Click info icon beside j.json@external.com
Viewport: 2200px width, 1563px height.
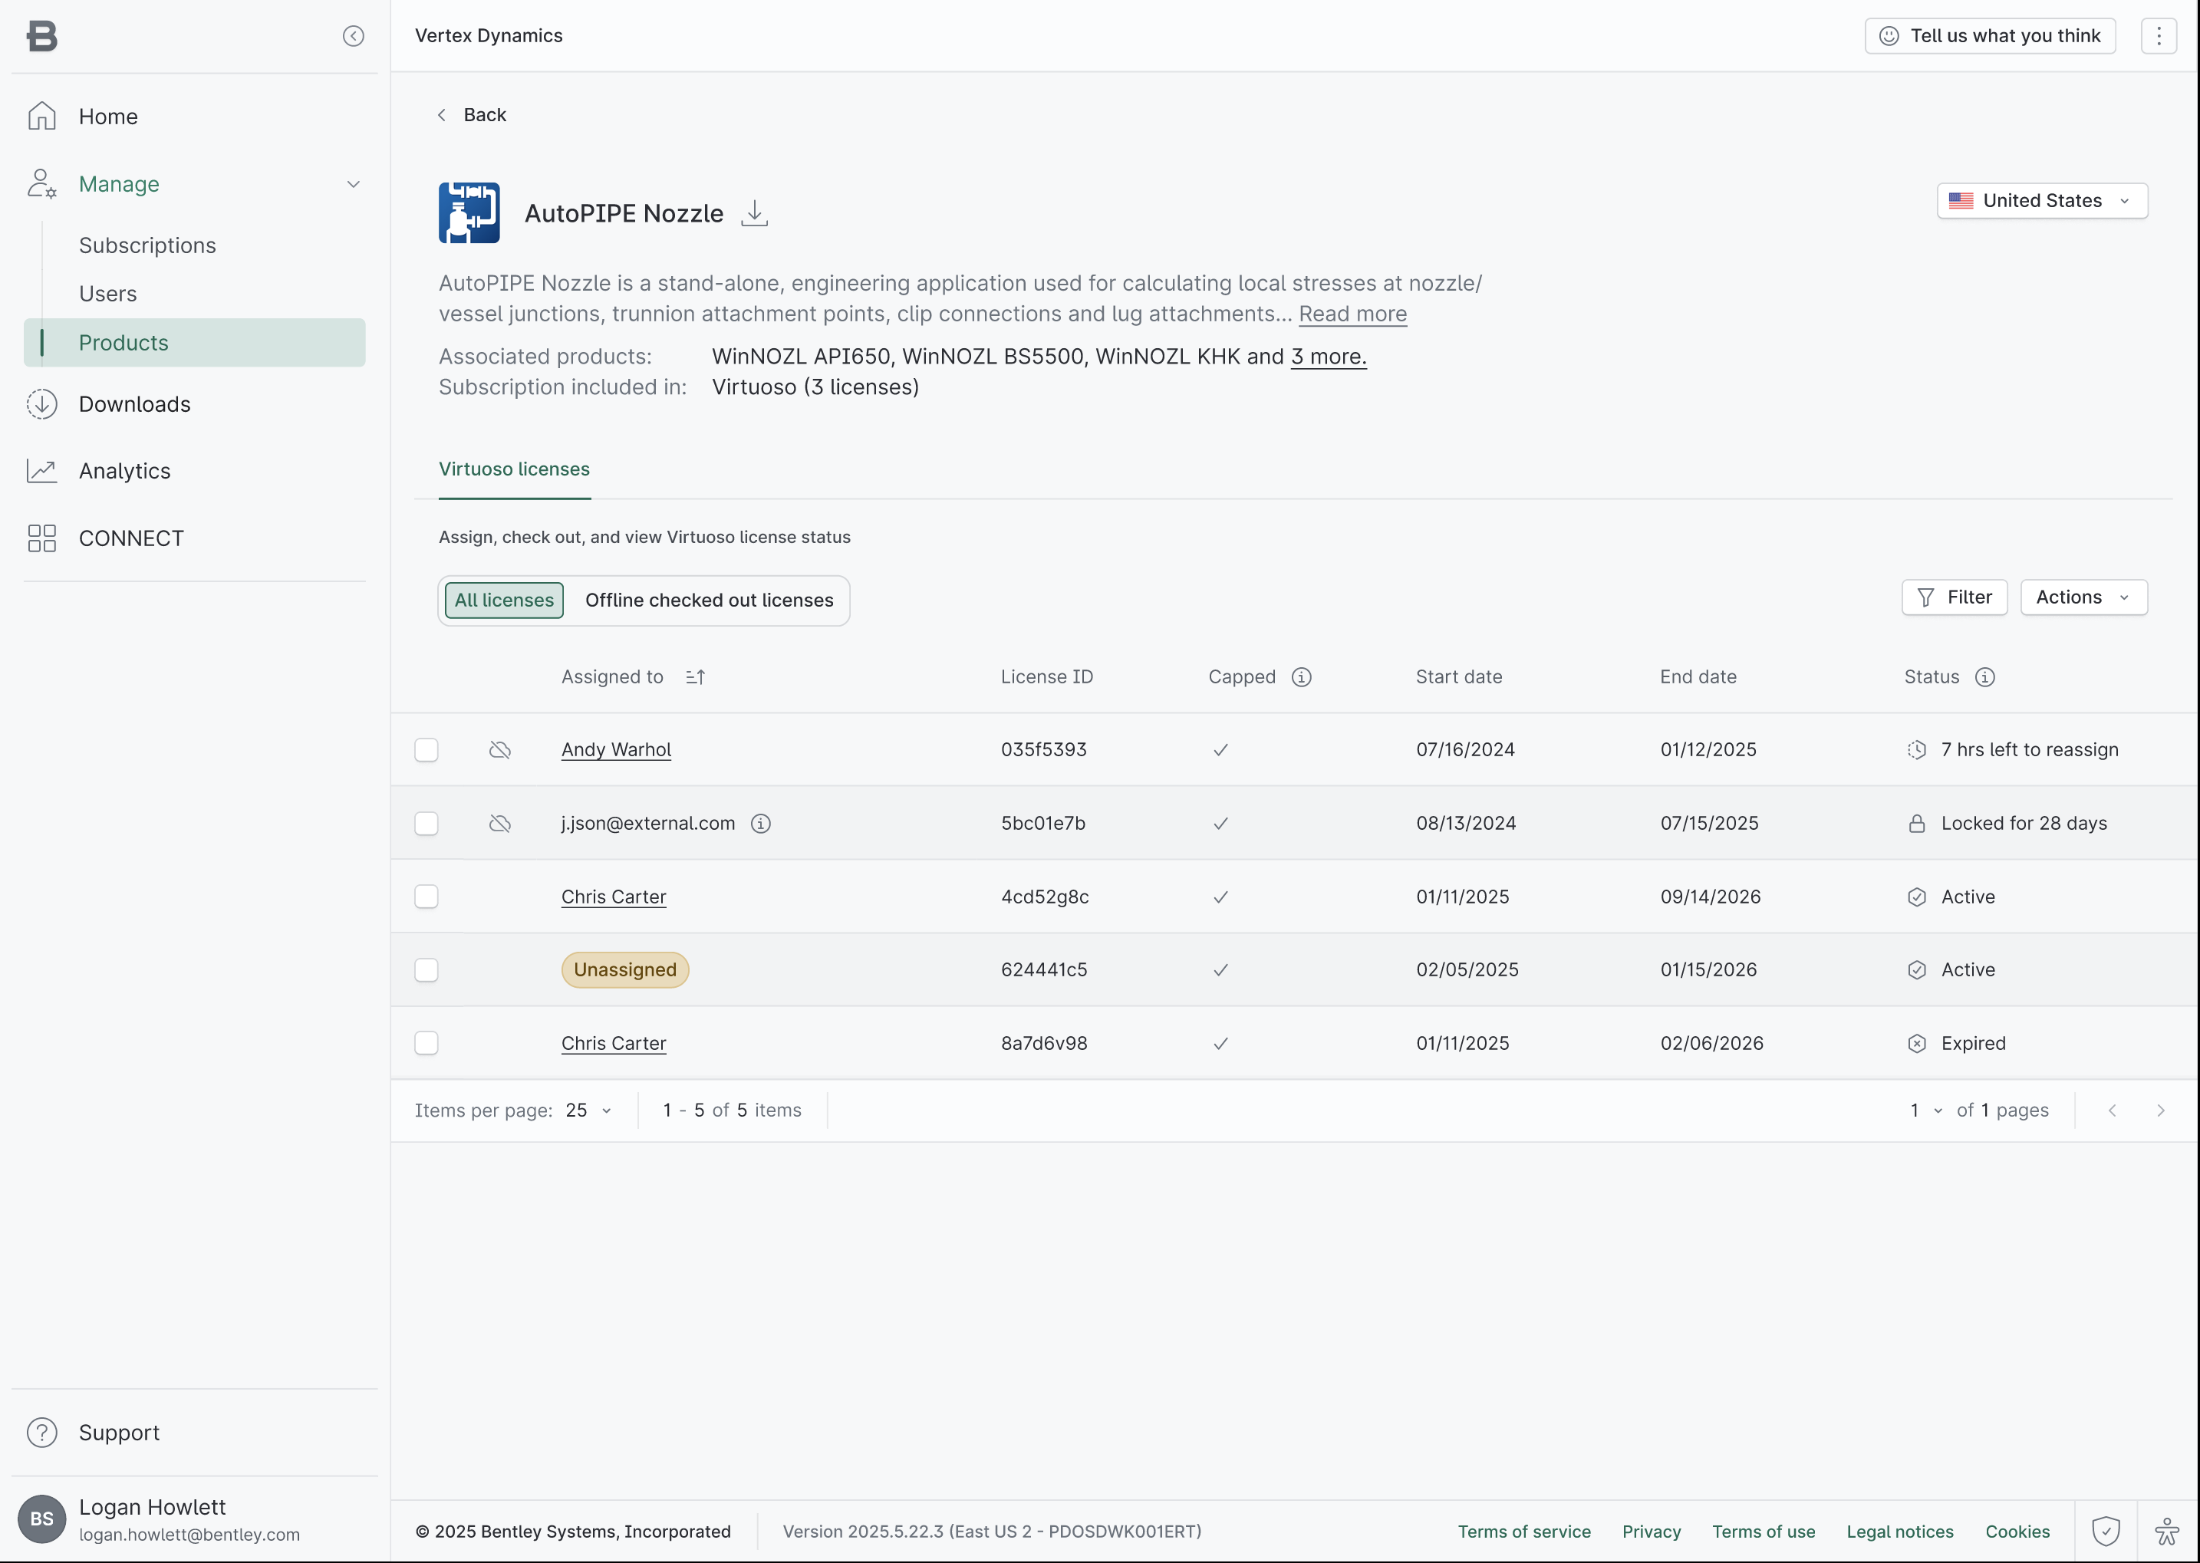click(x=760, y=823)
